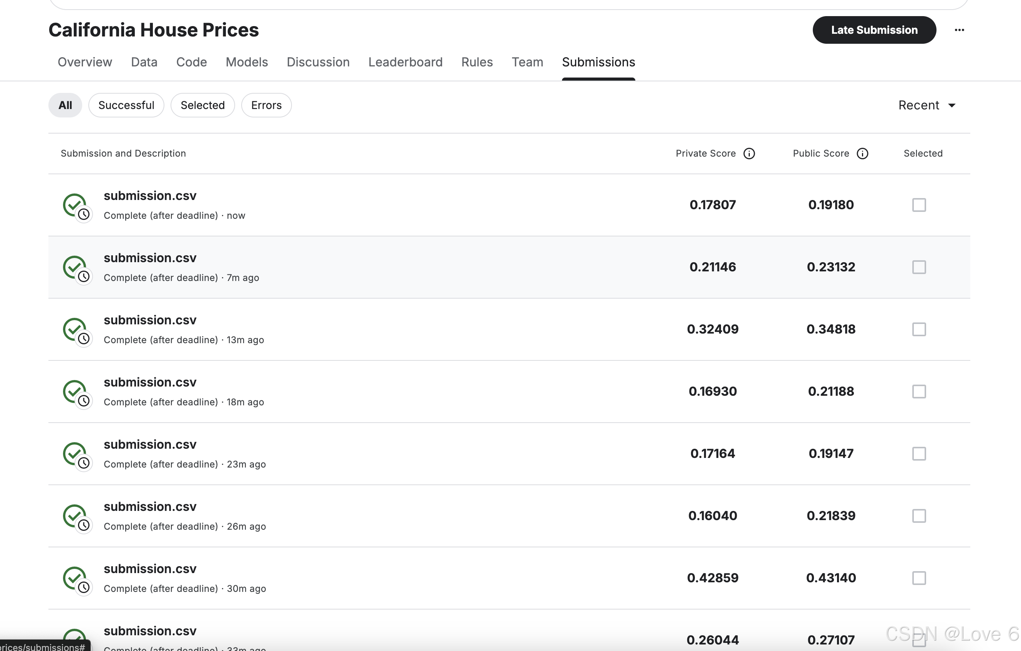
Task: Open the Leaderboard tab
Action: [405, 62]
